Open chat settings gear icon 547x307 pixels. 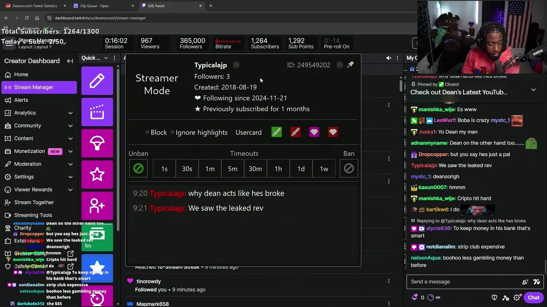pos(517,298)
